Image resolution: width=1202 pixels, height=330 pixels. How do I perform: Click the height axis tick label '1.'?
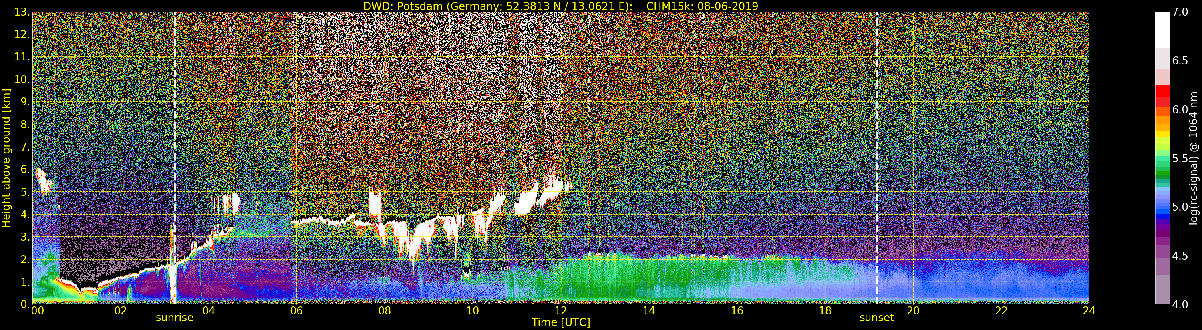[25, 282]
